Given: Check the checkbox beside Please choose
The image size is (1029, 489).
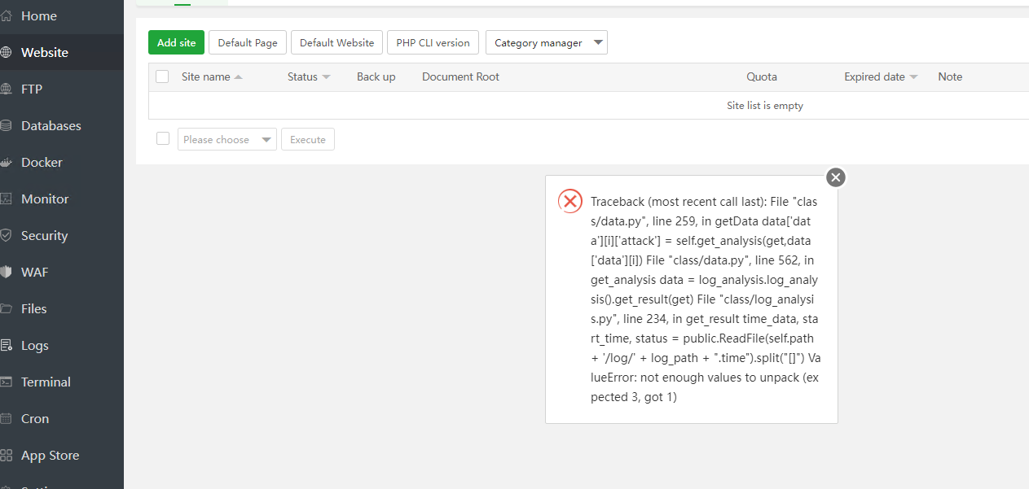Looking at the screenshot, I should pyautogui.click(x=163, y=139).
